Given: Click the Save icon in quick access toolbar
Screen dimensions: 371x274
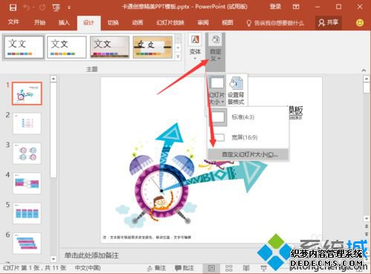Looking at the screenshot, I should click(x=13, y=7).
